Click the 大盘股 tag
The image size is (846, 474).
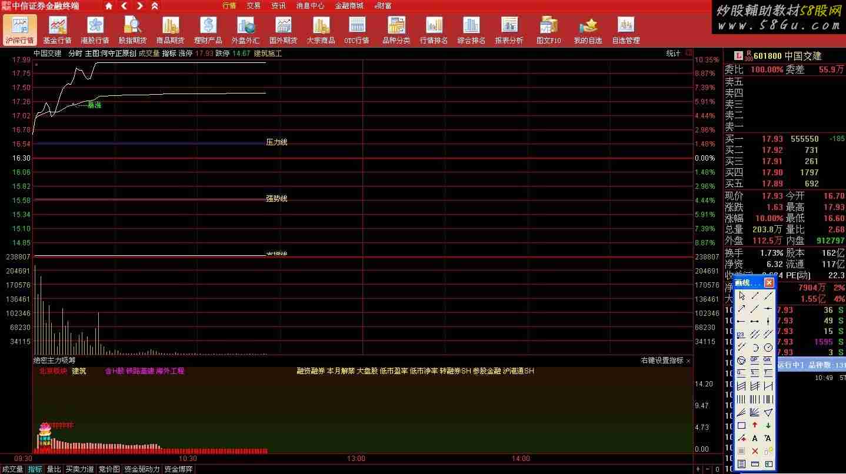tap(367, 371)
